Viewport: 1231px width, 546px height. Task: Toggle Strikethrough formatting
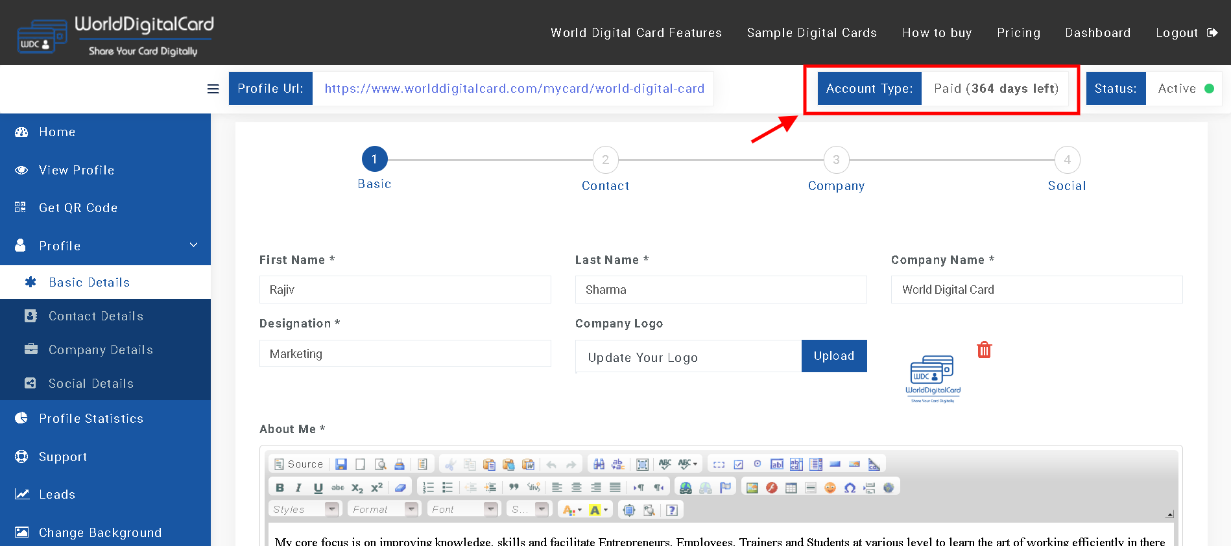tap(338, 488)
